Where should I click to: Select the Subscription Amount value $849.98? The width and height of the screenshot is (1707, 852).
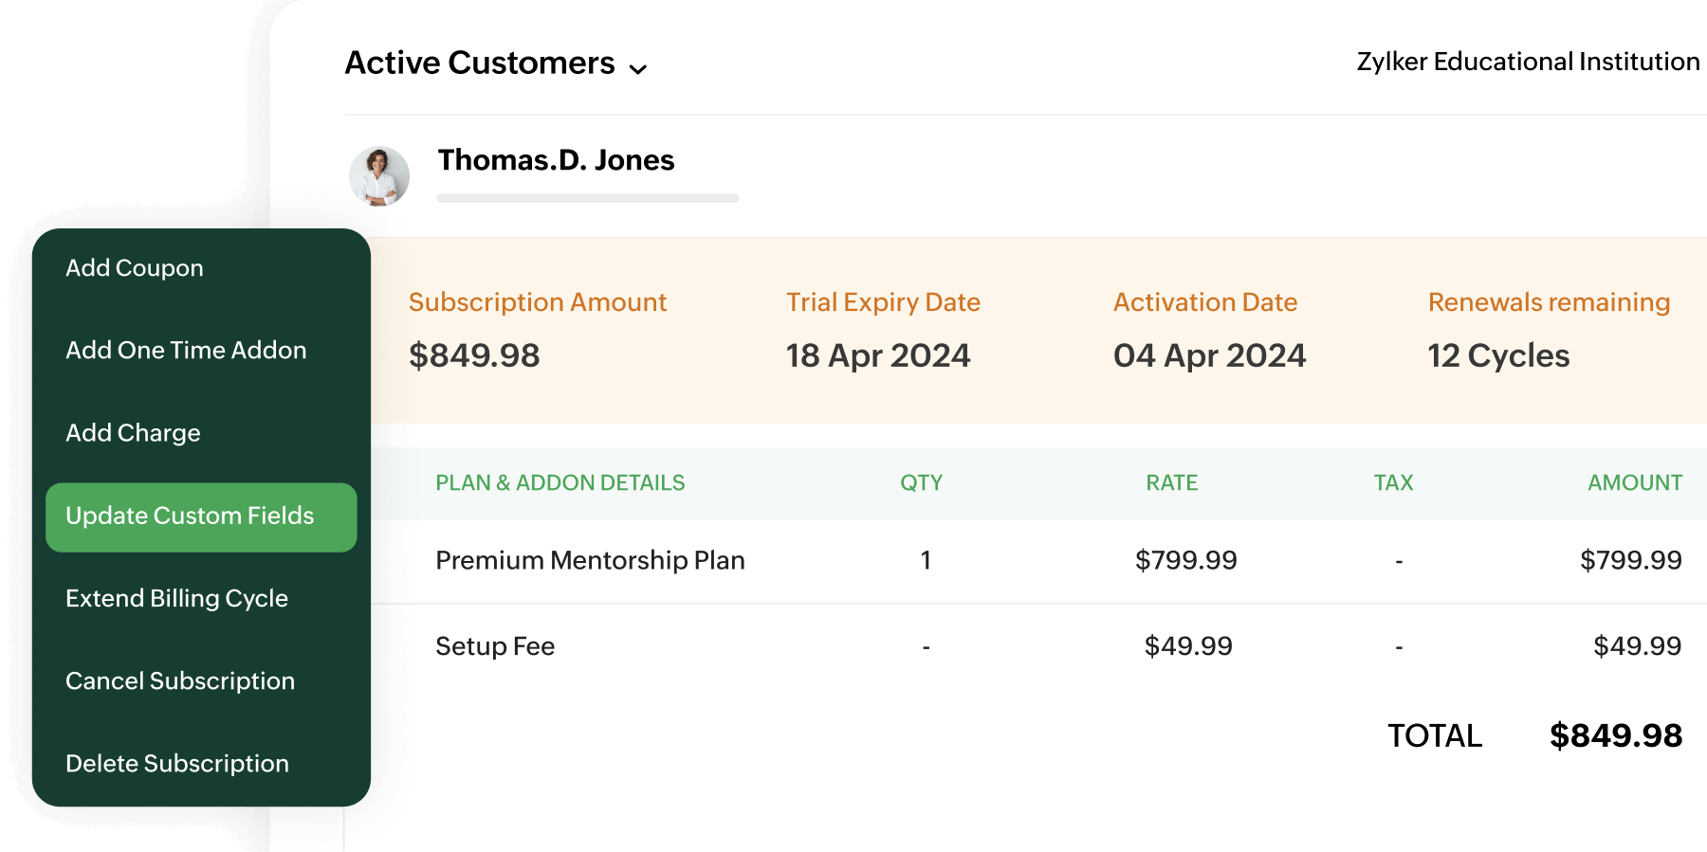click(474, 355)
